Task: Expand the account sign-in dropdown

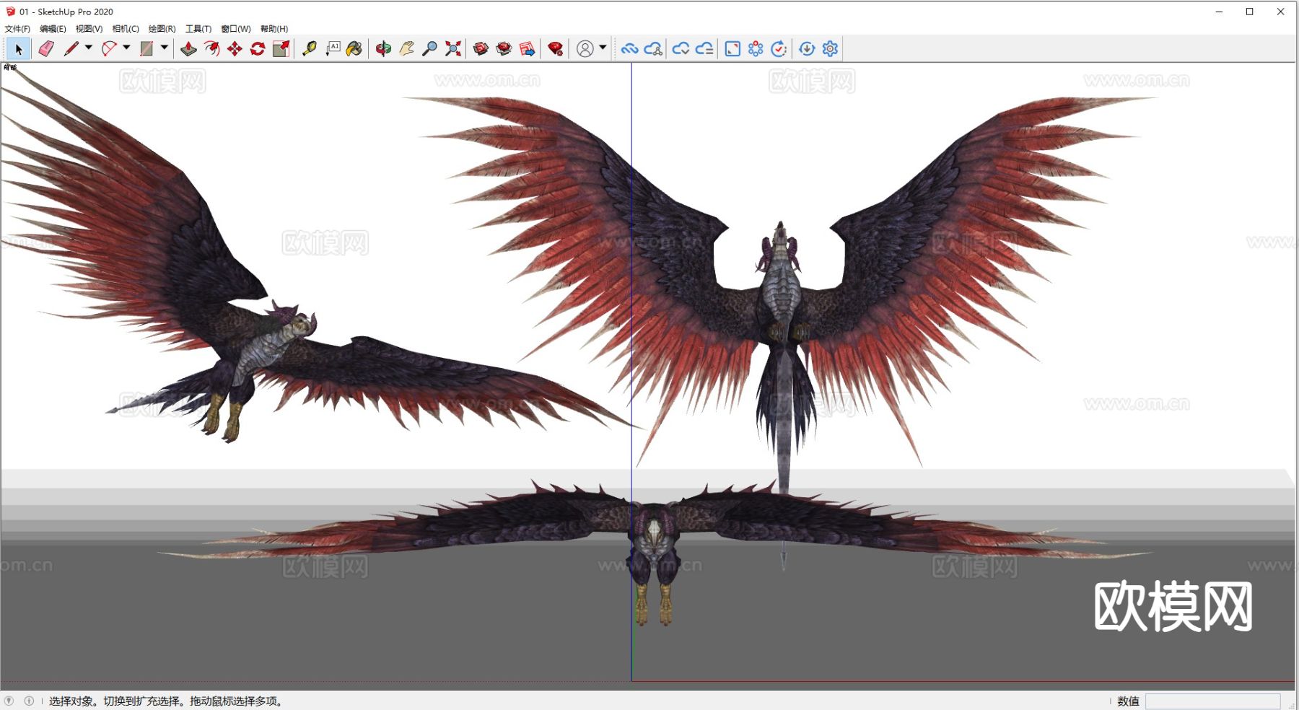Action: (601, 48)
